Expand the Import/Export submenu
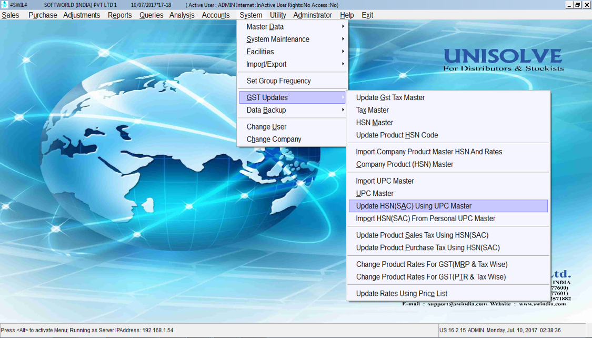The width and height of the screenshot is (592, 338). (x=292, y=64)
